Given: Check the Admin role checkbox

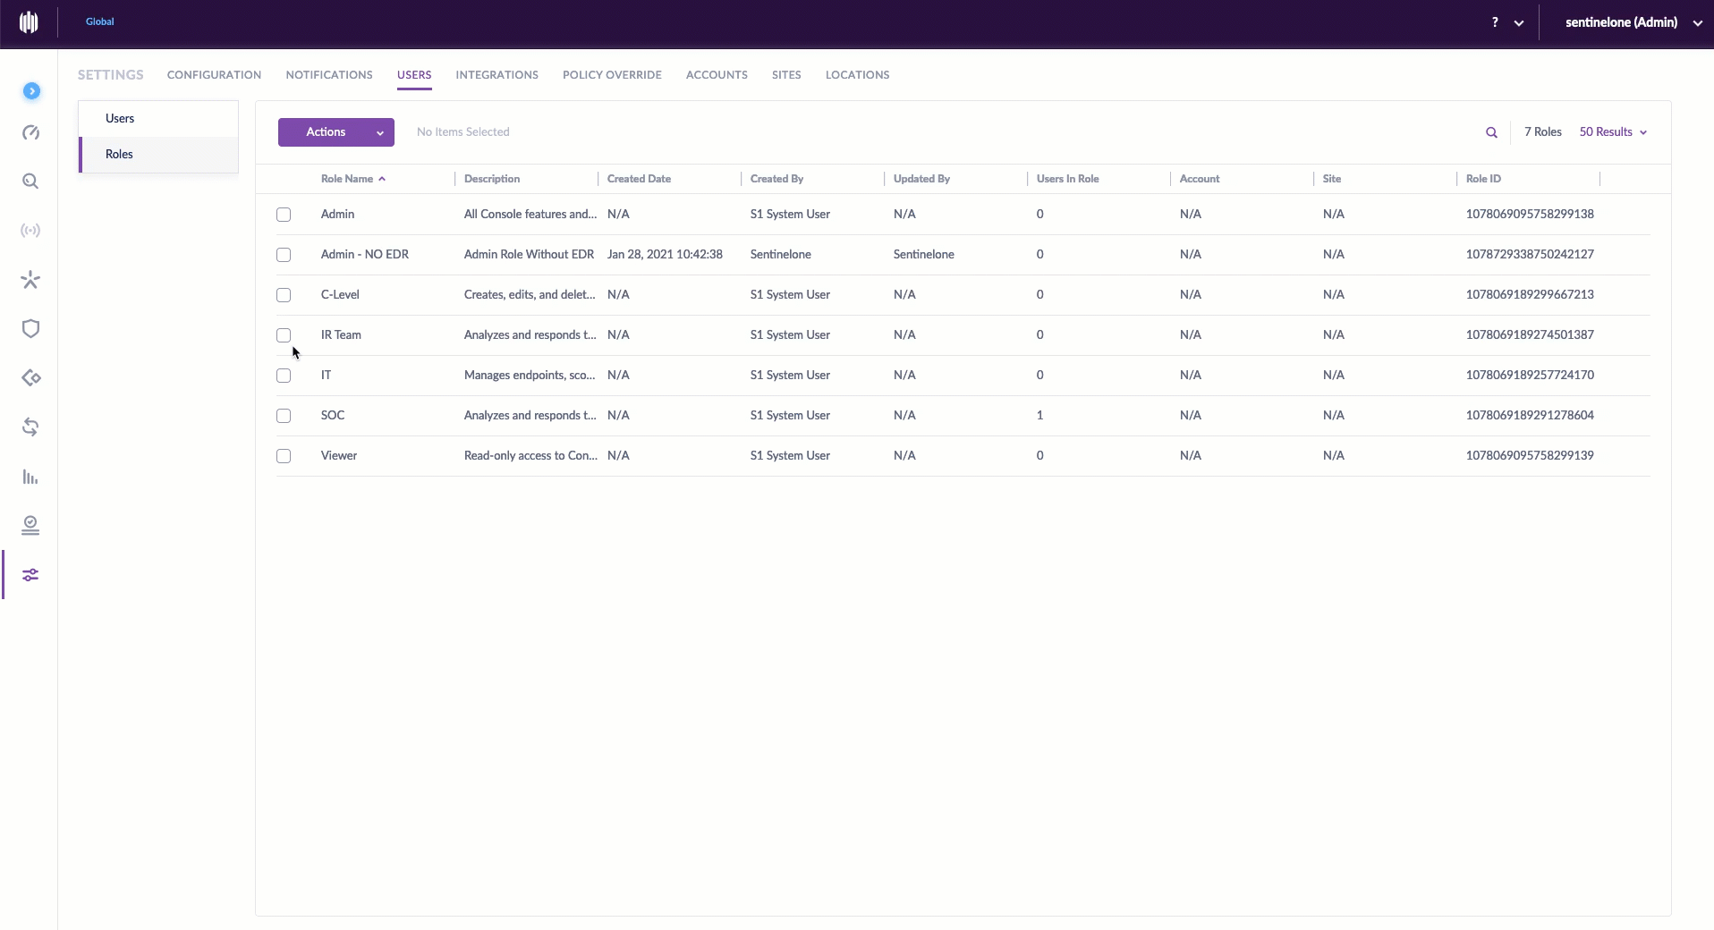Looking at the screenshot, I should click(284, 215).
